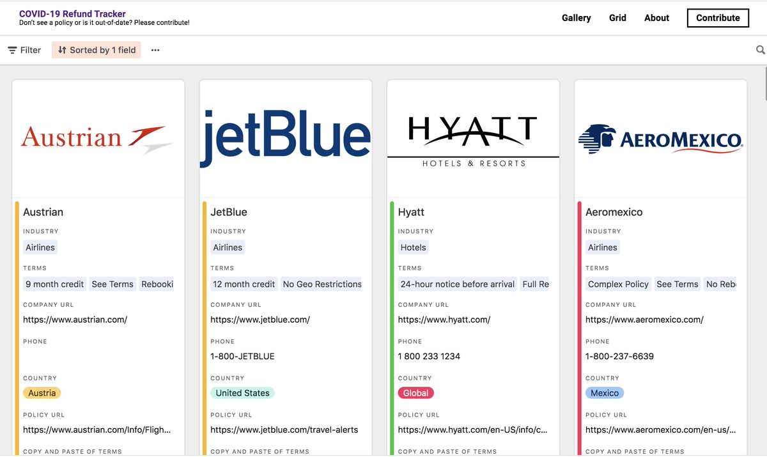This screenshot has width=767, height=457.
Task: Open the Aeromexico policy URL link
Action: point(660,430)
